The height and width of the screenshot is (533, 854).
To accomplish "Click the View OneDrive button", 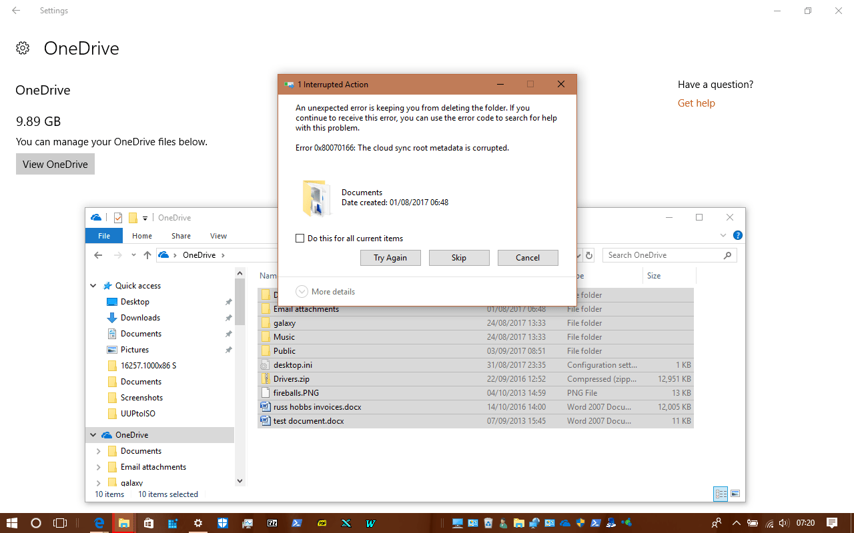I will coord(55,164).
